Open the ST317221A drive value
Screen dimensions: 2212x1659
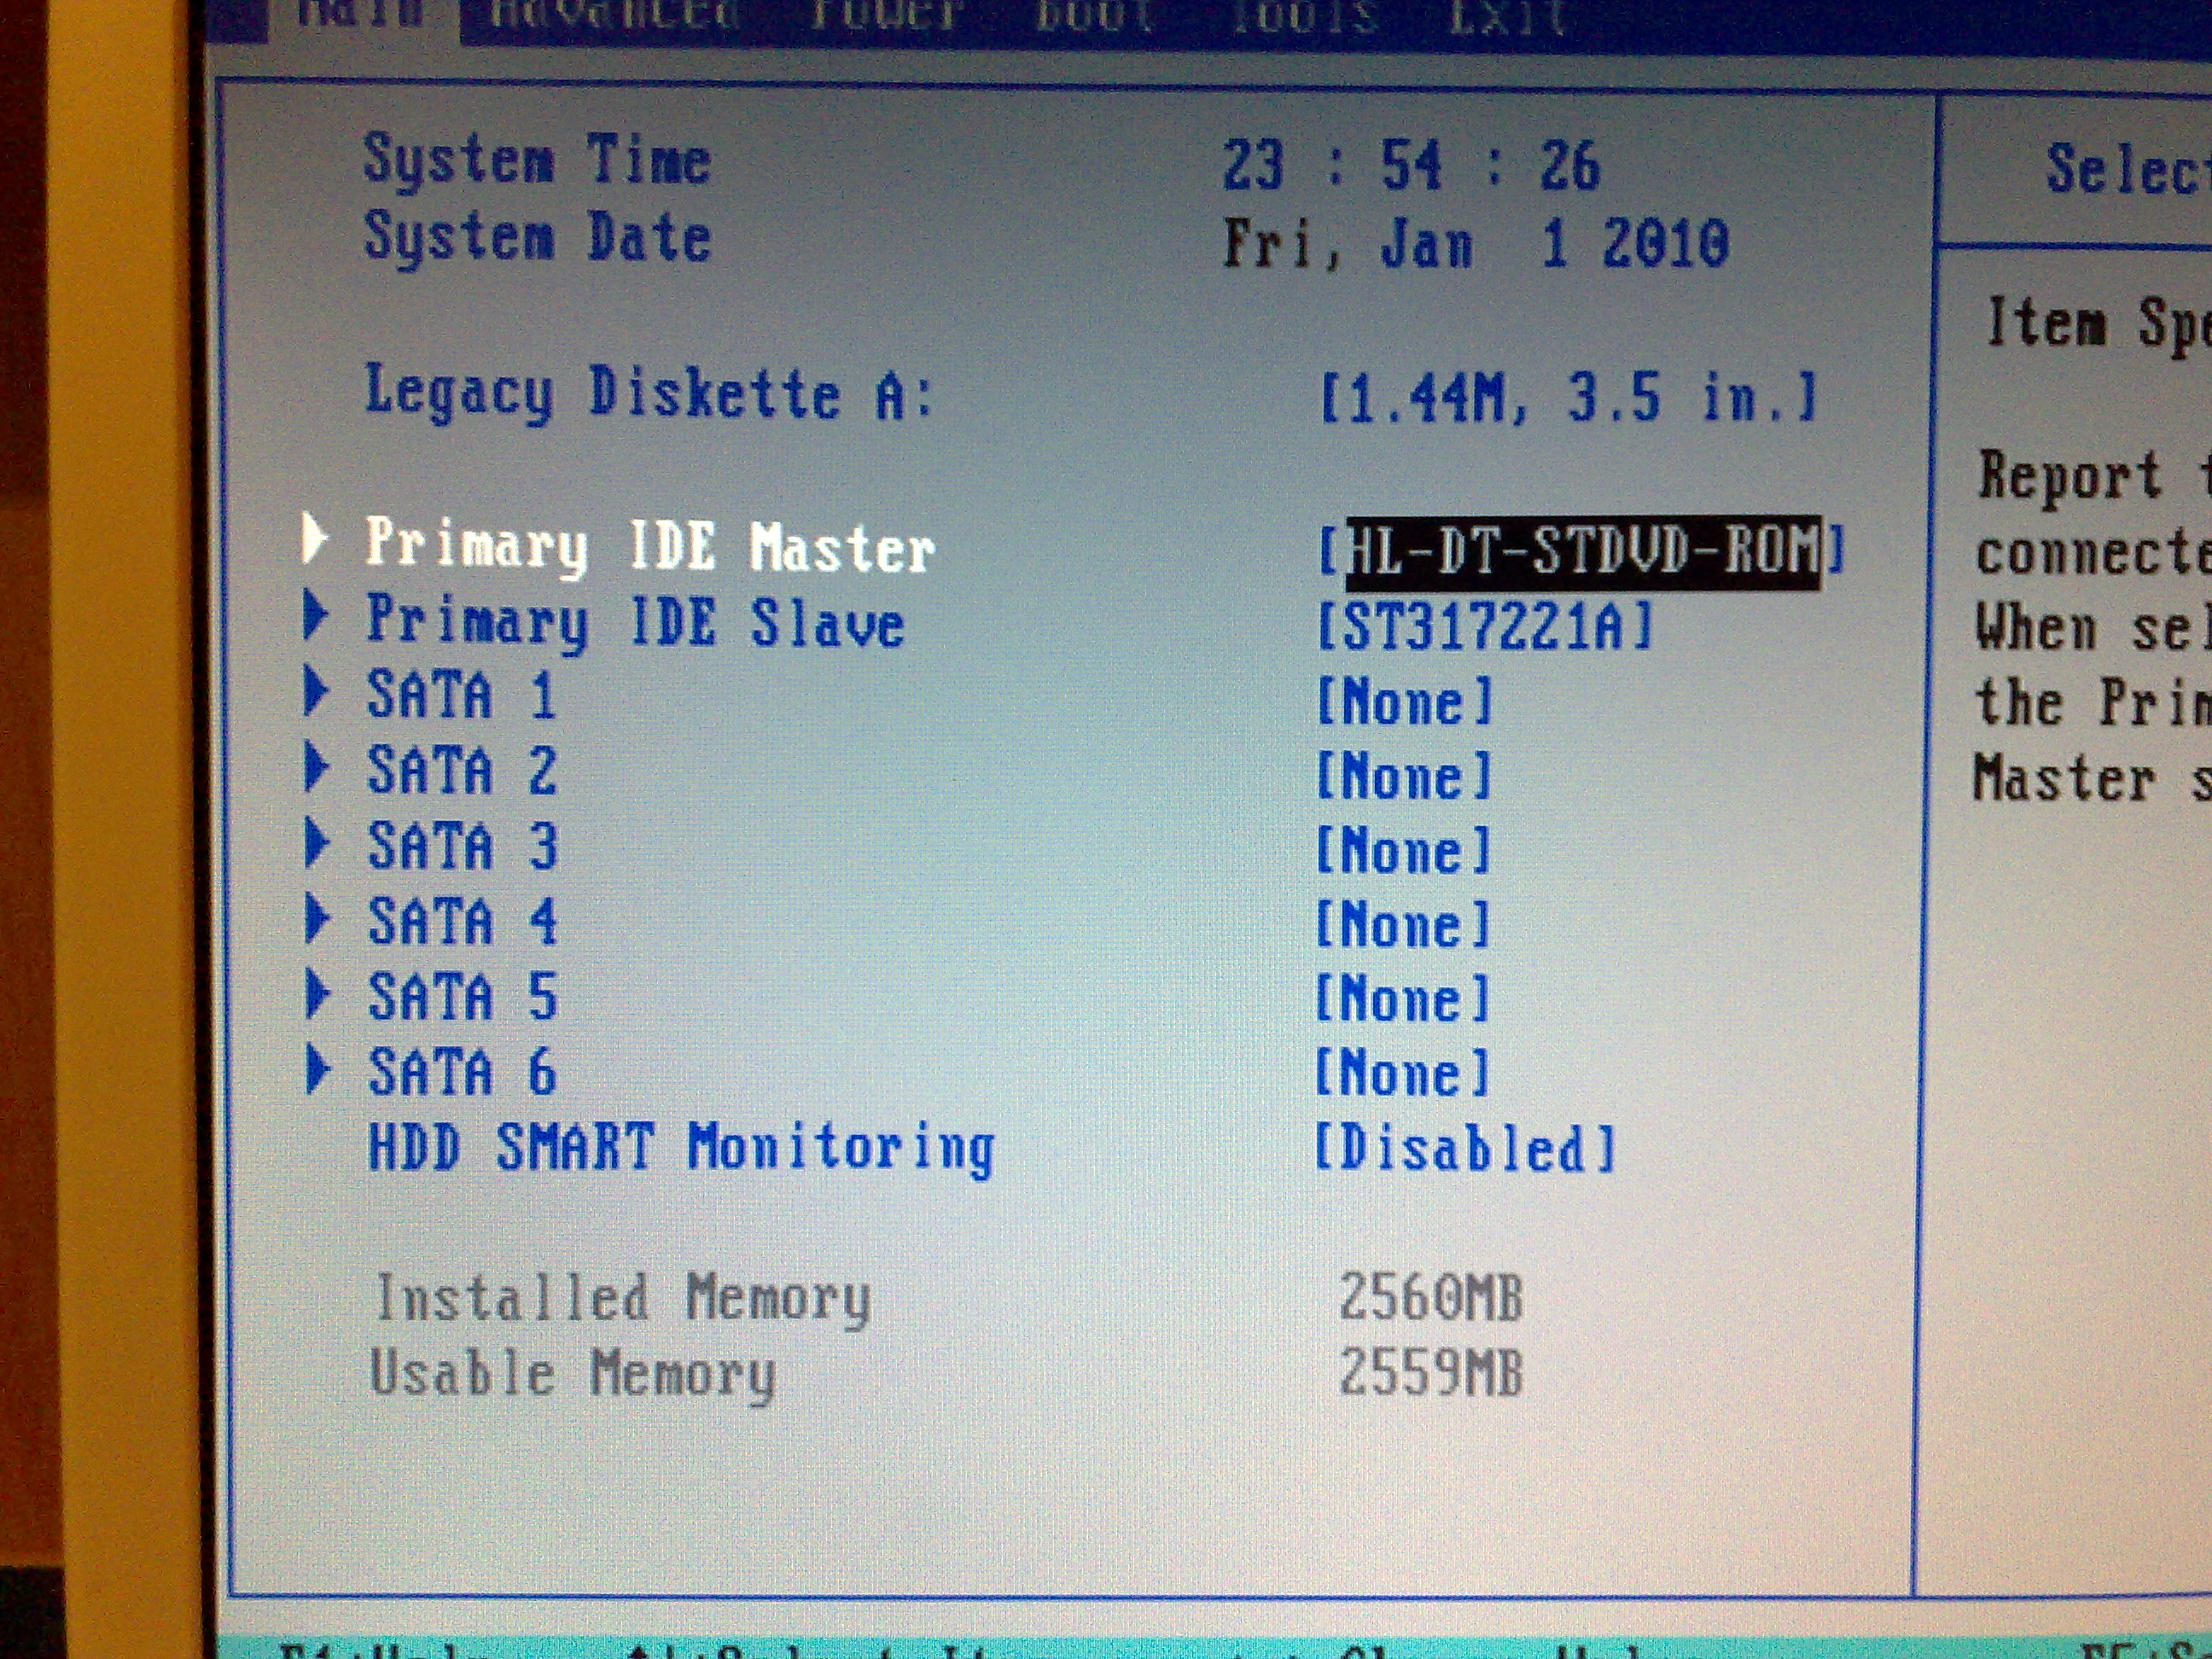click(x=1487, y=627)
